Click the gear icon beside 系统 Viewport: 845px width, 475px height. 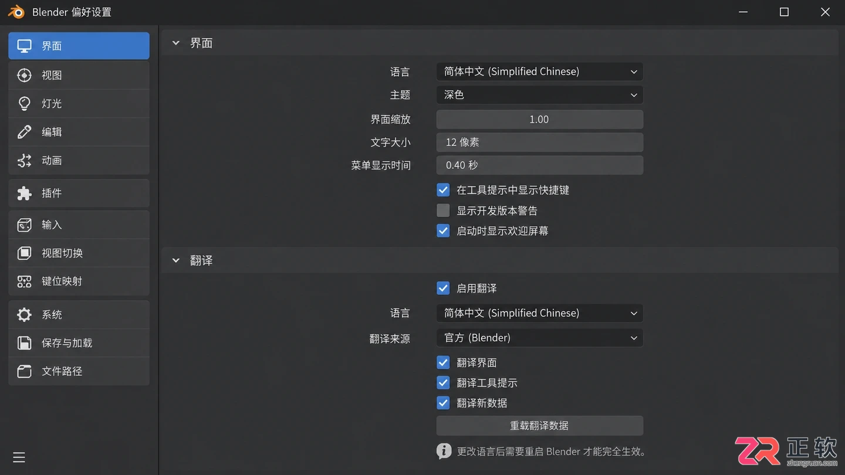point(24,315)
